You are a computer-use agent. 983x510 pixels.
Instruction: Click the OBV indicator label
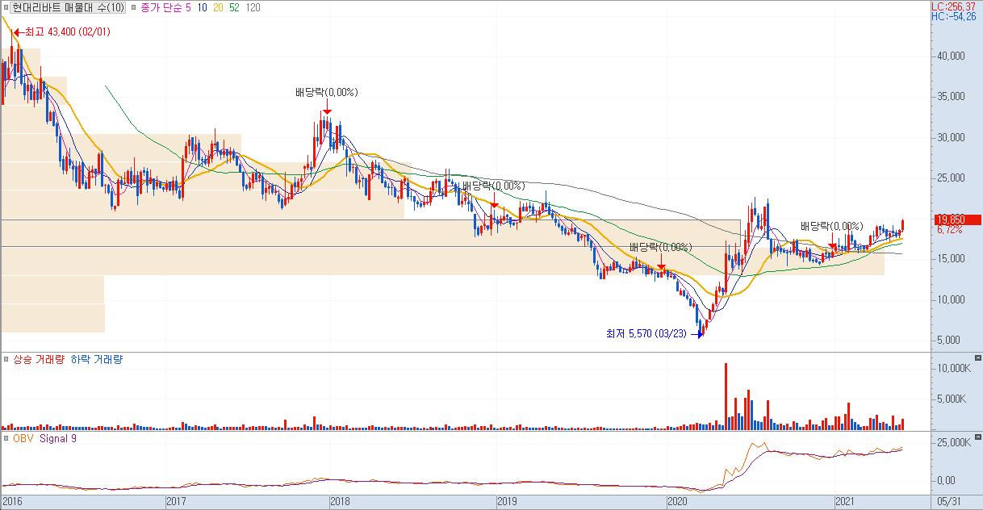22,438
